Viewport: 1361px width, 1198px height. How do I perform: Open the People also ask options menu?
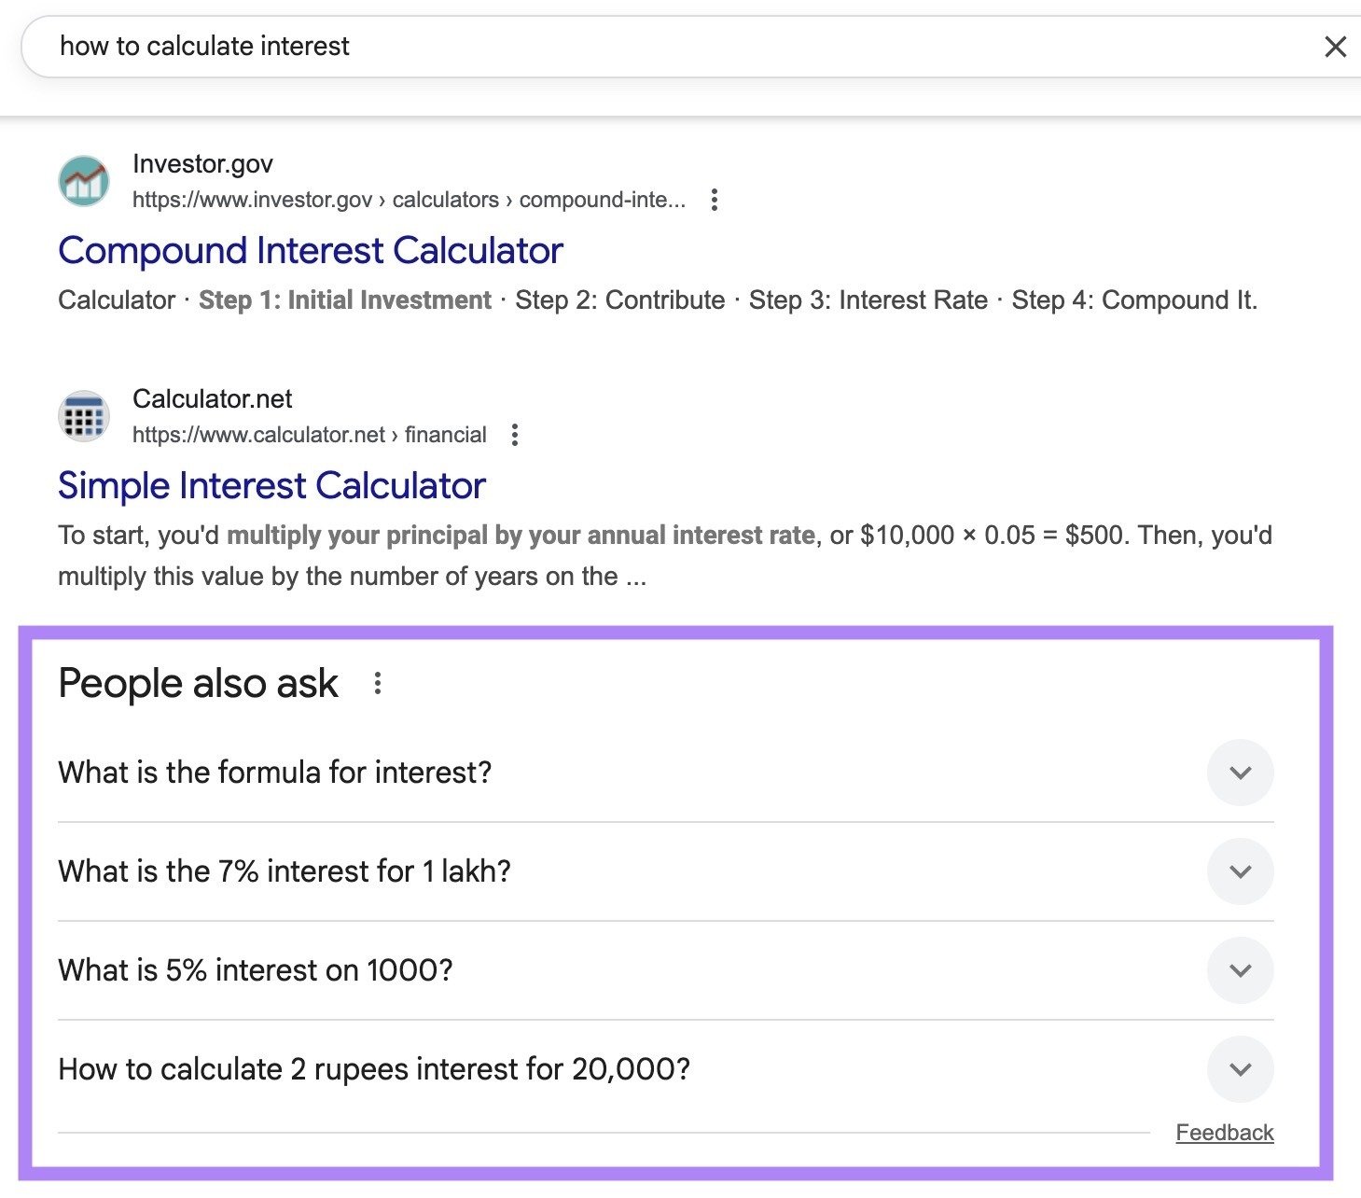(378, 682)
